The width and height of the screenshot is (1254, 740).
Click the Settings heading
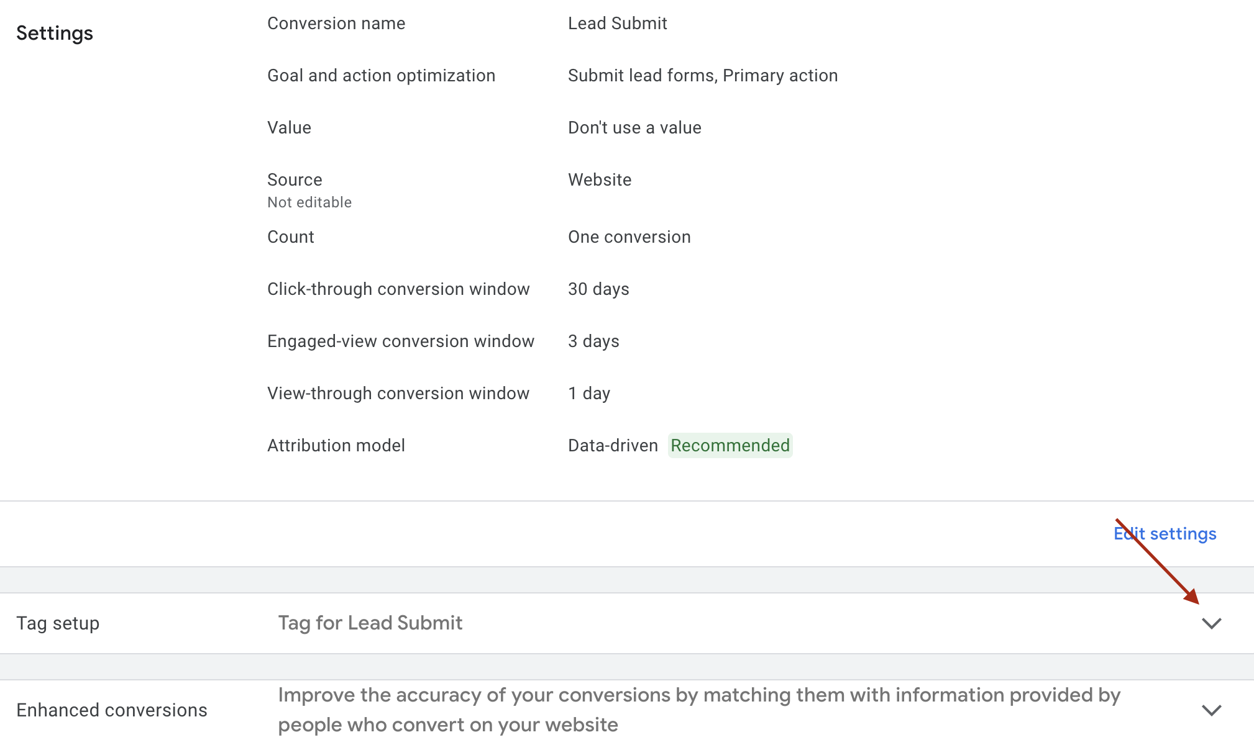tap(55, 34)
